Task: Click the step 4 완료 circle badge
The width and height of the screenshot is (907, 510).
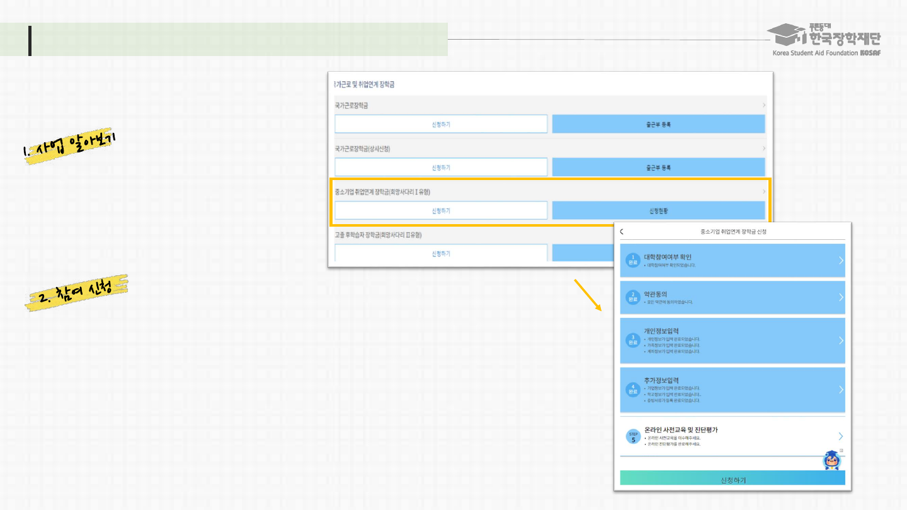Action: pos(633,390)
